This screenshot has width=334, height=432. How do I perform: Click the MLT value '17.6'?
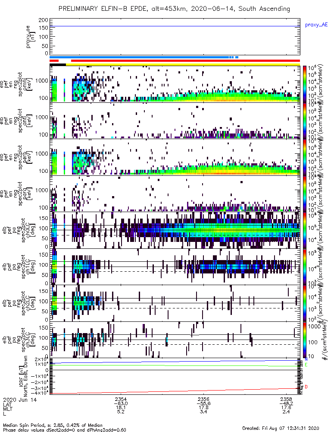click(x=286, y=407)
